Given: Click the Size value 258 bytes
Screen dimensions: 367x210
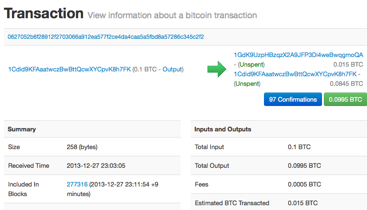Looking at the screenshot, I should (85, 147).
